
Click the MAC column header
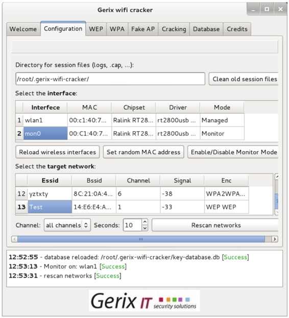point(89,108)
